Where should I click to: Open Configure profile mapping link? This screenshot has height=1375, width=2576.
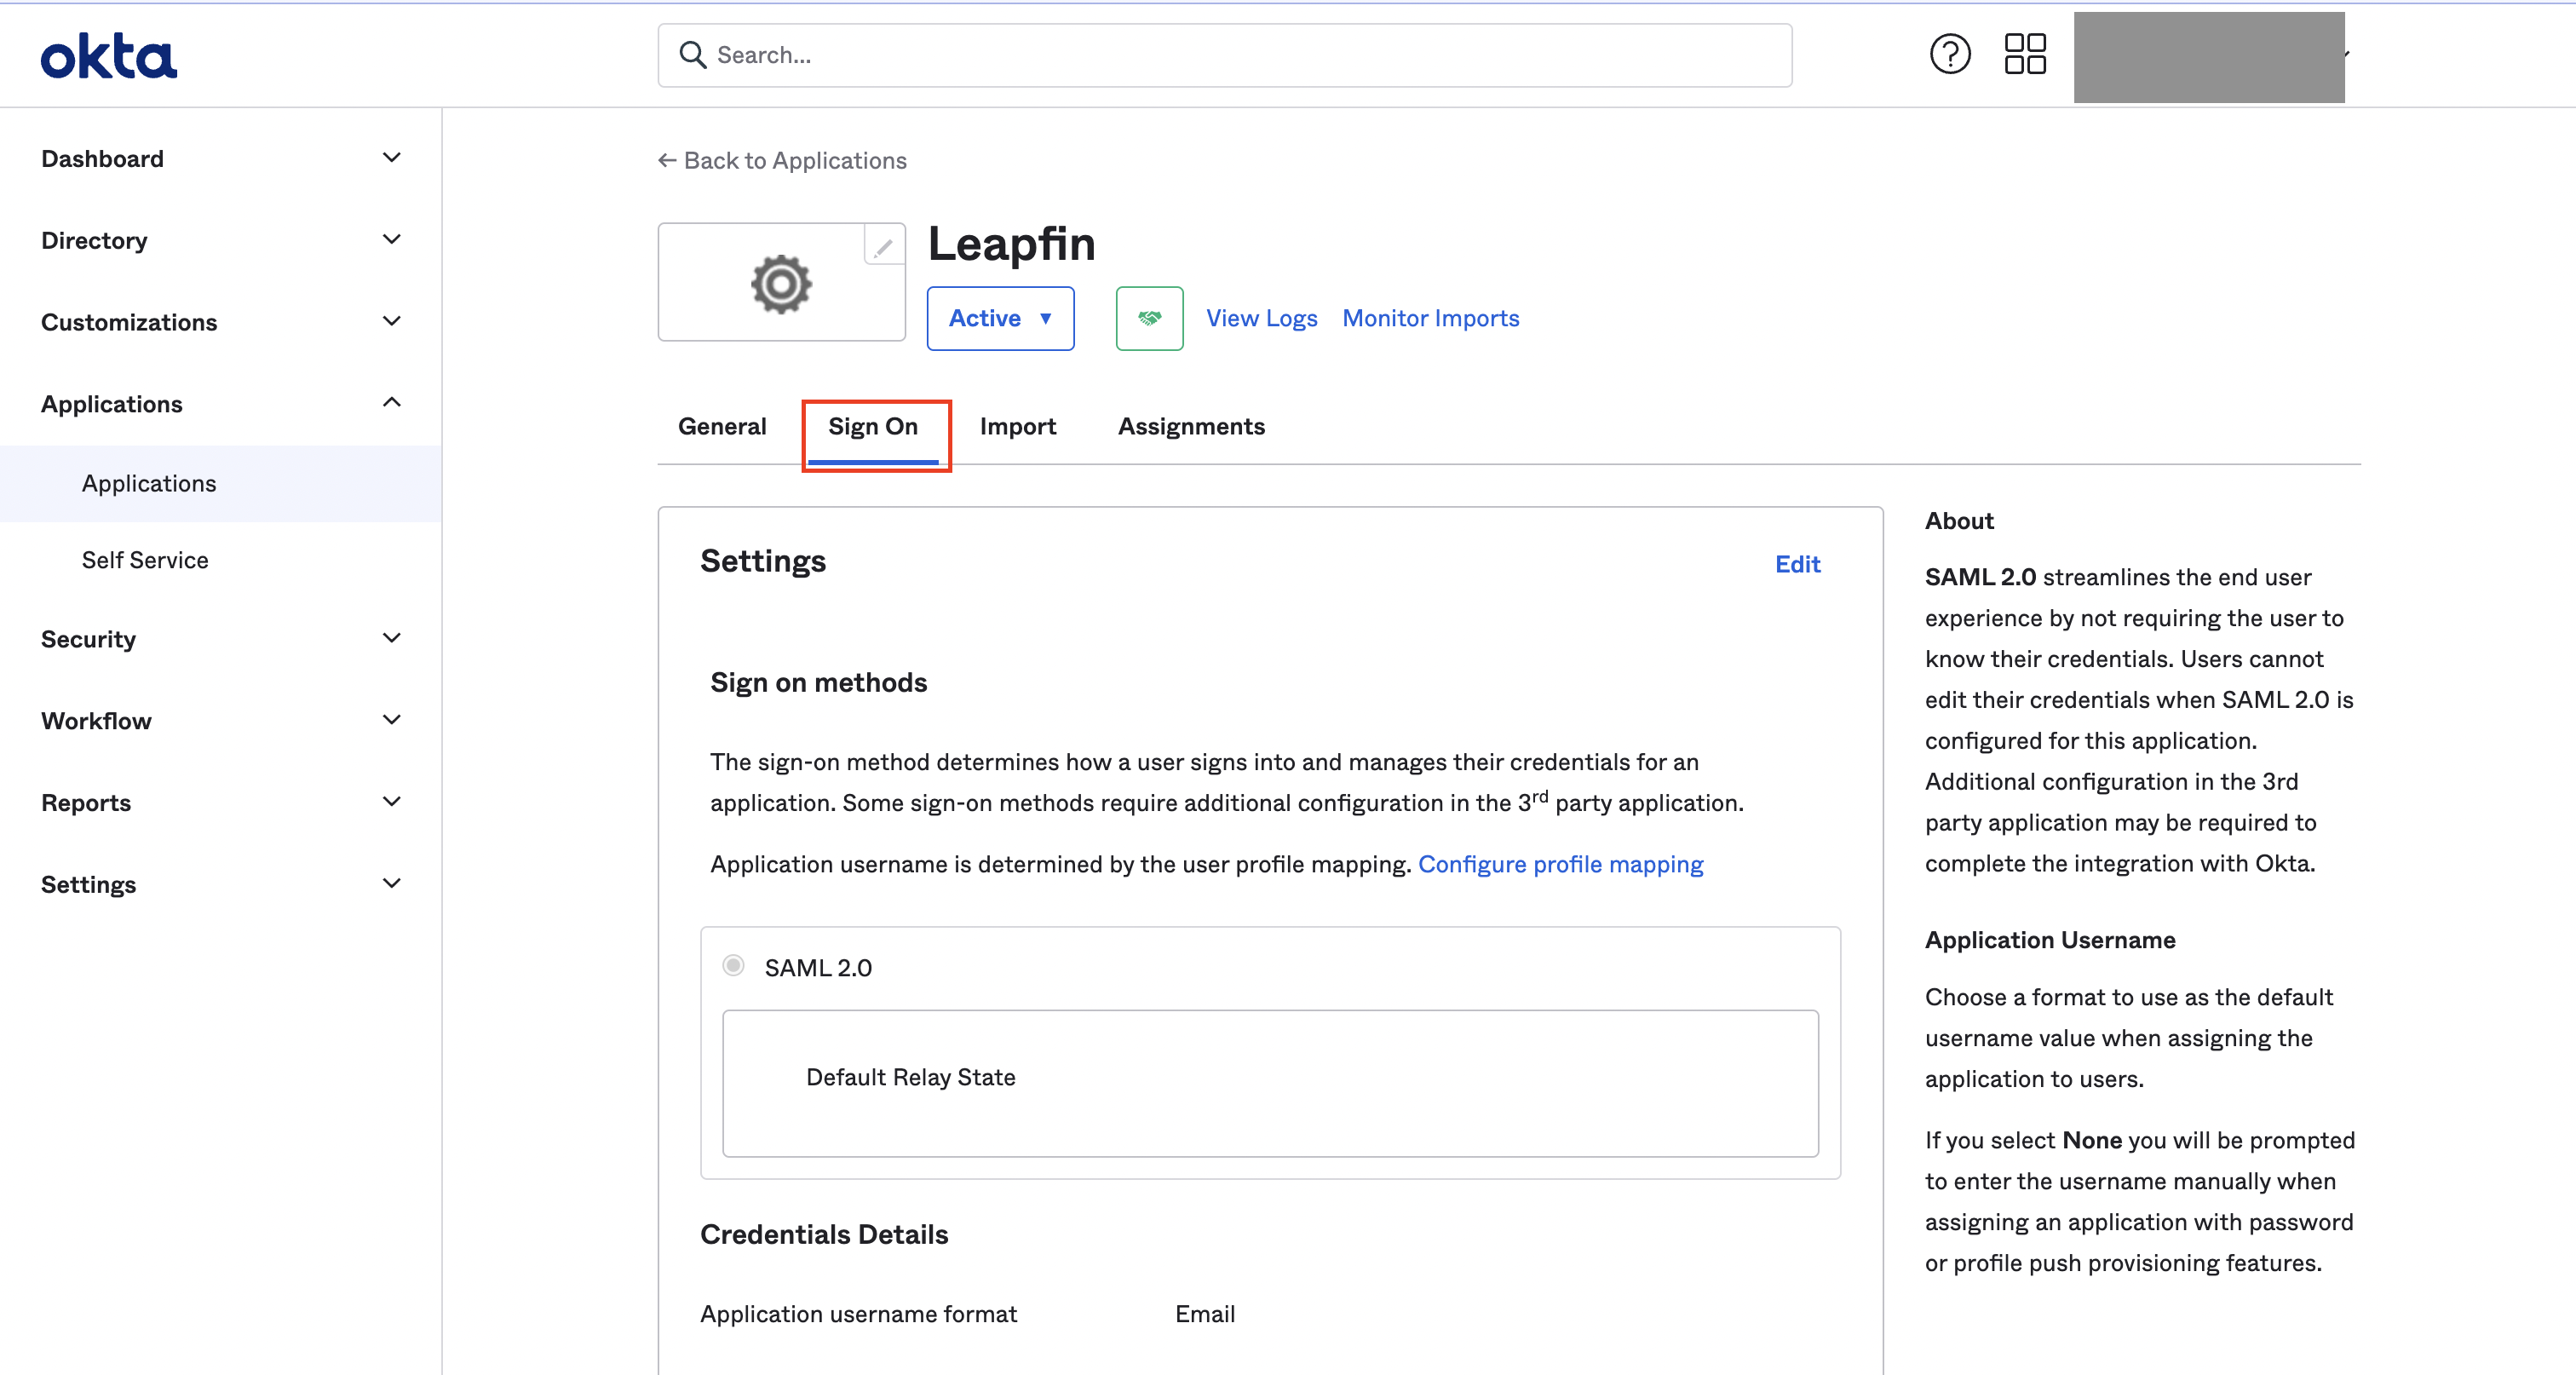pyautogui.click(x=1560, y=864)
